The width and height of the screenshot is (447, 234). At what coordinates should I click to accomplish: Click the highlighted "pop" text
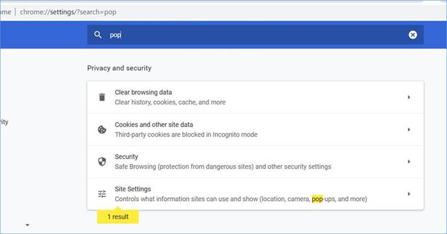point(317,199)
